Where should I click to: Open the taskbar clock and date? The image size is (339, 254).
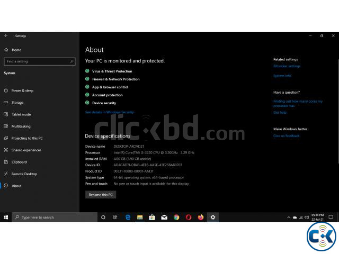[x=317, y=217]
